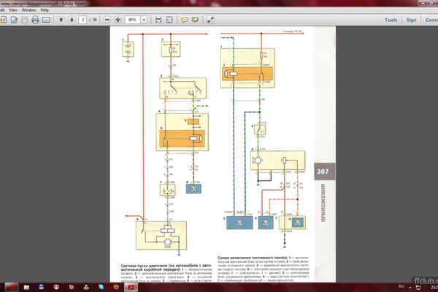438x292 pixels.
Task: Open the Window menu
Action: (x=28, y=9)
